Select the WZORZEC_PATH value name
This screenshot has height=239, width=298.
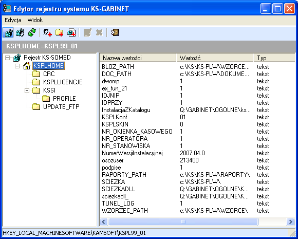pyautogui.click(x=125, y=211)
